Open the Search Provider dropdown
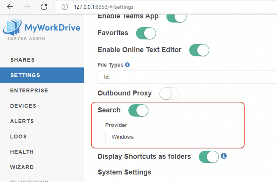This screenshot has width=277, height=182. (188, 137)
